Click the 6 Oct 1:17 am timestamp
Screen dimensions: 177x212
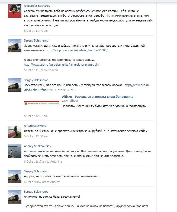point(35,162)
